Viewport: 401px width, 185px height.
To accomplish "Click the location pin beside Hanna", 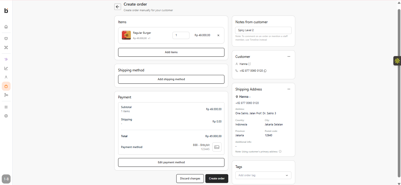I will (237, 97).
